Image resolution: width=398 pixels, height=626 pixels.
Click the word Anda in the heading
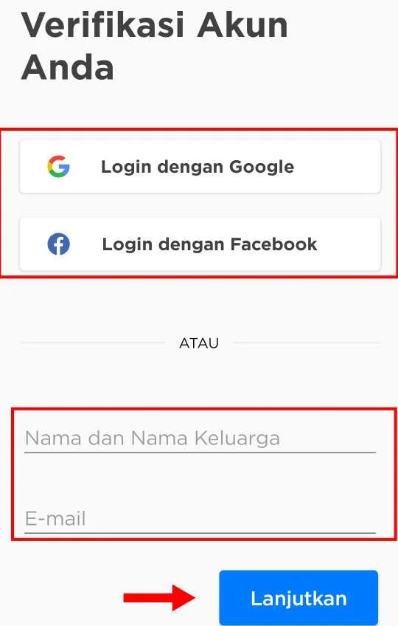coord(67,67)
